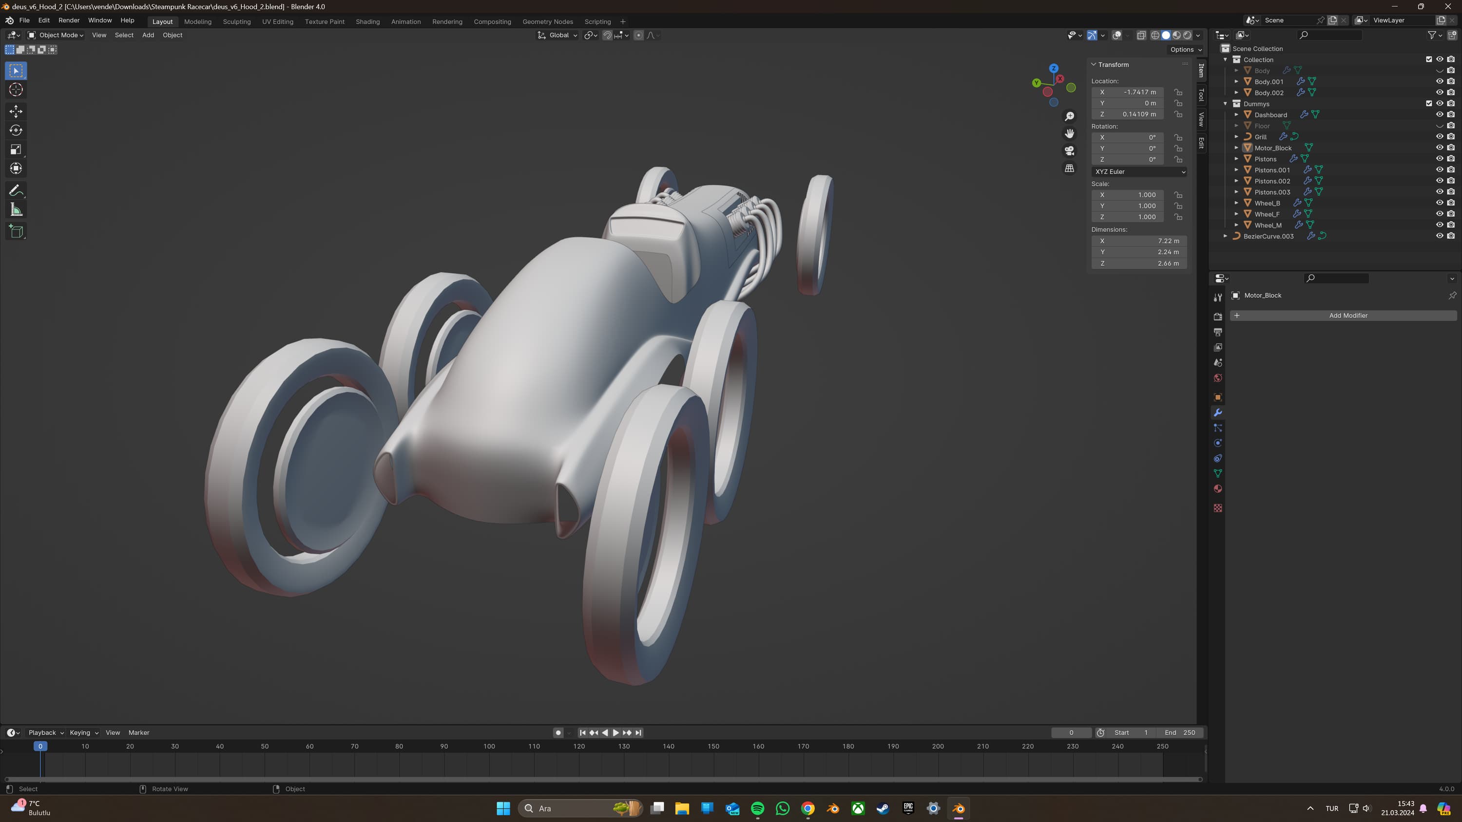Viewport: 1462px width, 822px height.
Task: Open the Render menu
Action: click(x=69, y=20)
